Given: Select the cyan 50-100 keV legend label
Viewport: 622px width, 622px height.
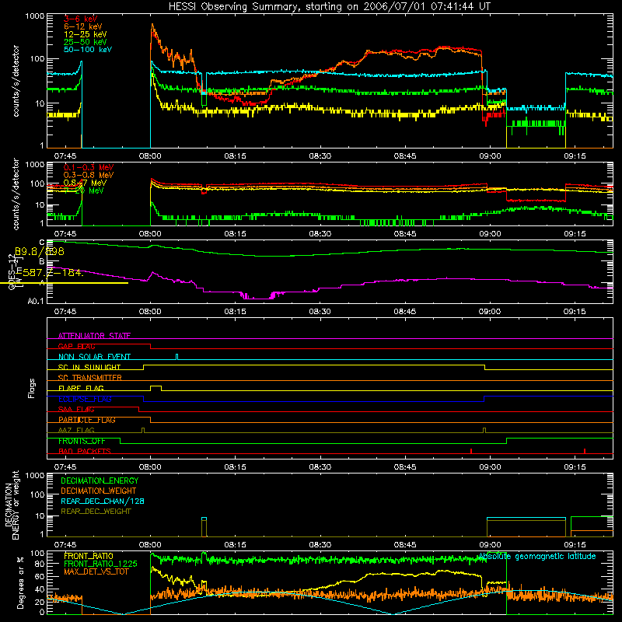Looking at the screenshot, I should [88, 50].
